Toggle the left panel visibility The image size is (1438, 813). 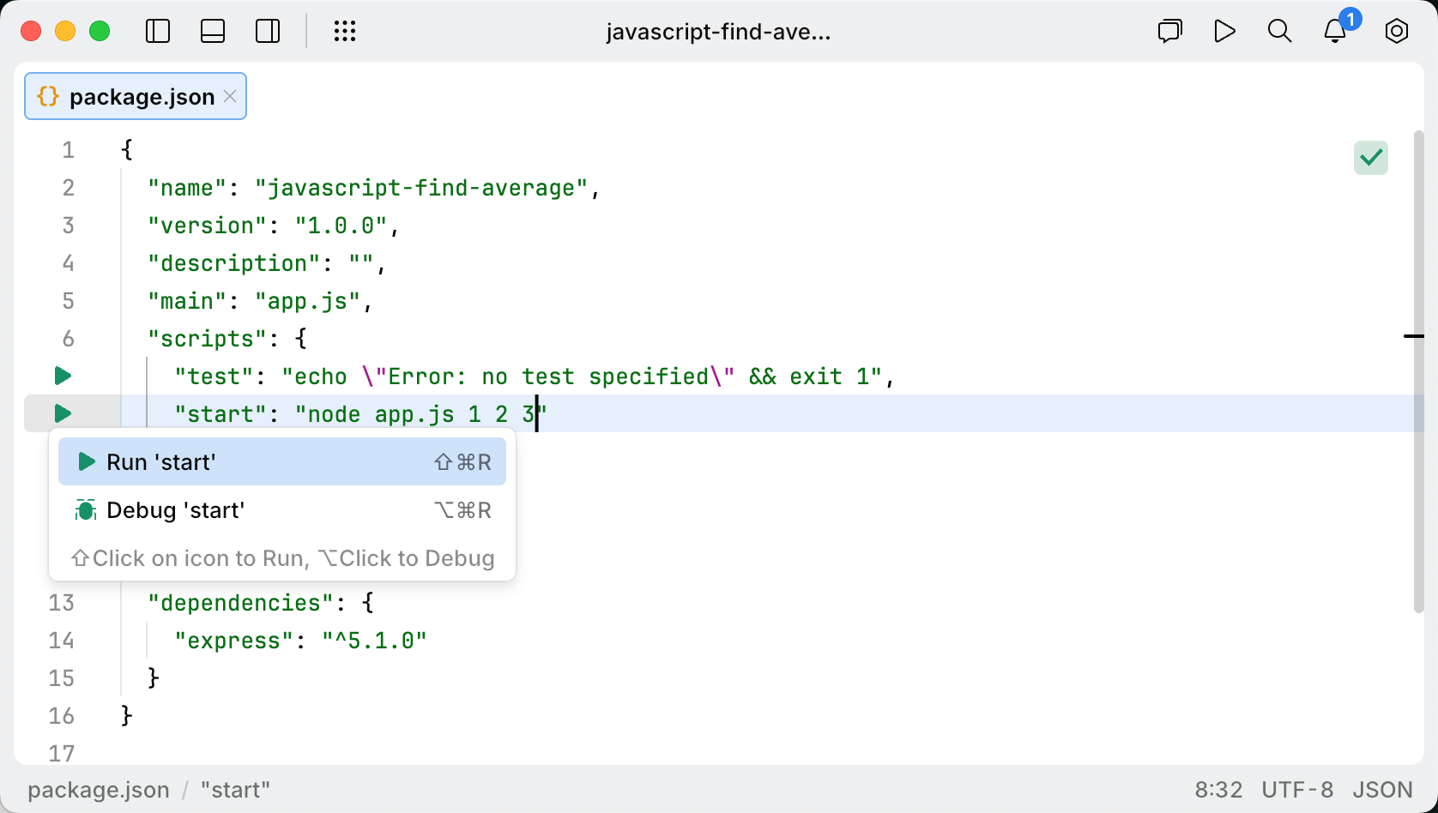tap(158, 31)
